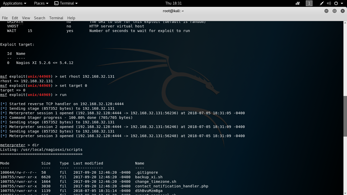The height and width of the screenshot is (195, 347).
Task: Click the 'change_timezone.sh' file name
Action: click(x=156, y=182)
